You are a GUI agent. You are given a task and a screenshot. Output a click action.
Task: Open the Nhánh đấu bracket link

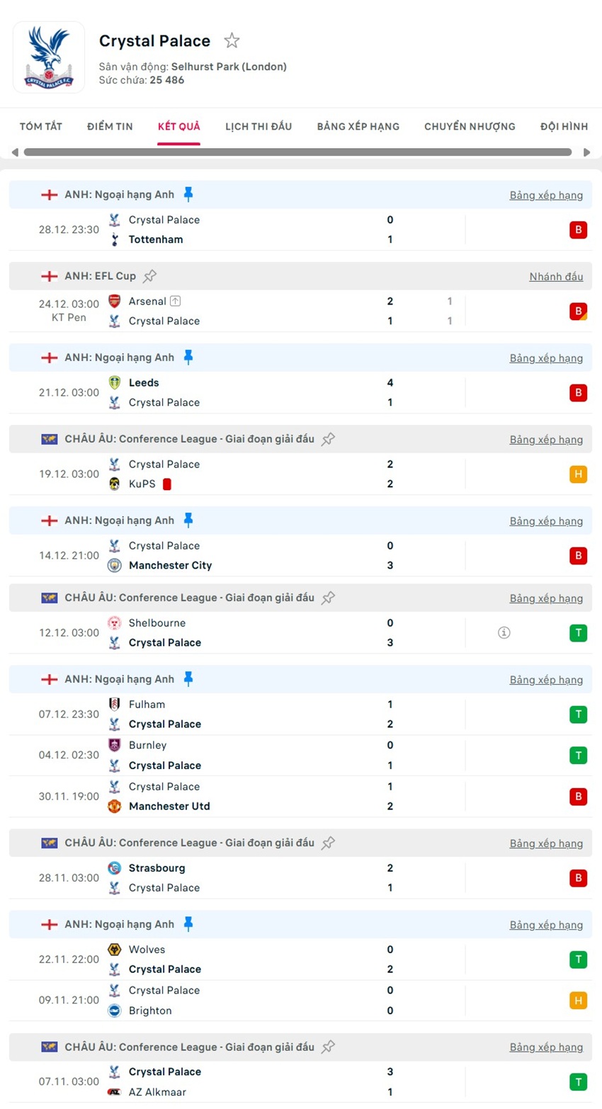(557, 276)
